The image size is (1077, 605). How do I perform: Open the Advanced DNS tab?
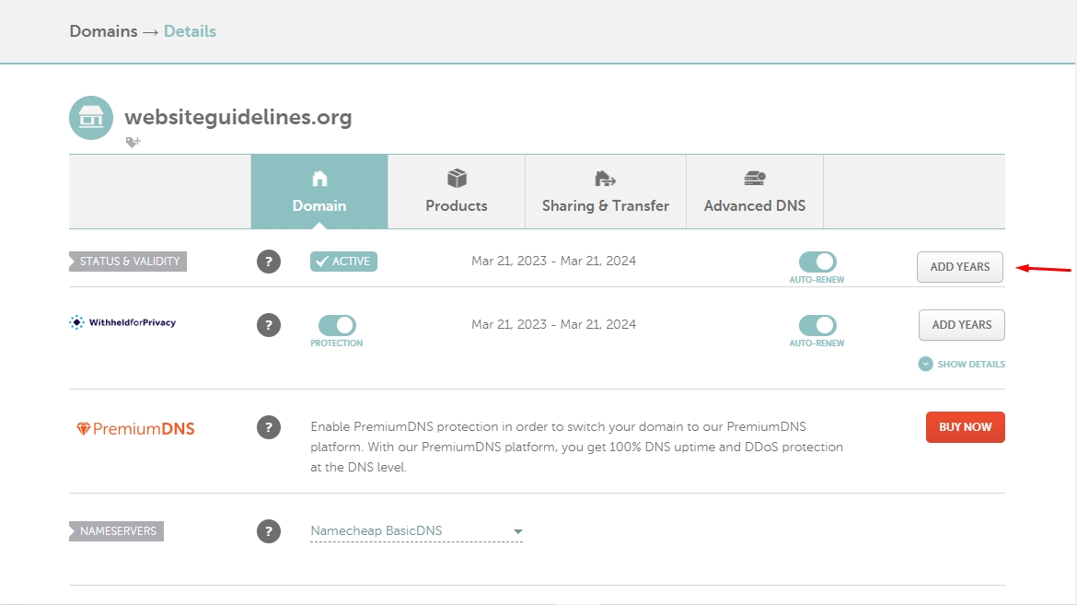coord(755,192)
